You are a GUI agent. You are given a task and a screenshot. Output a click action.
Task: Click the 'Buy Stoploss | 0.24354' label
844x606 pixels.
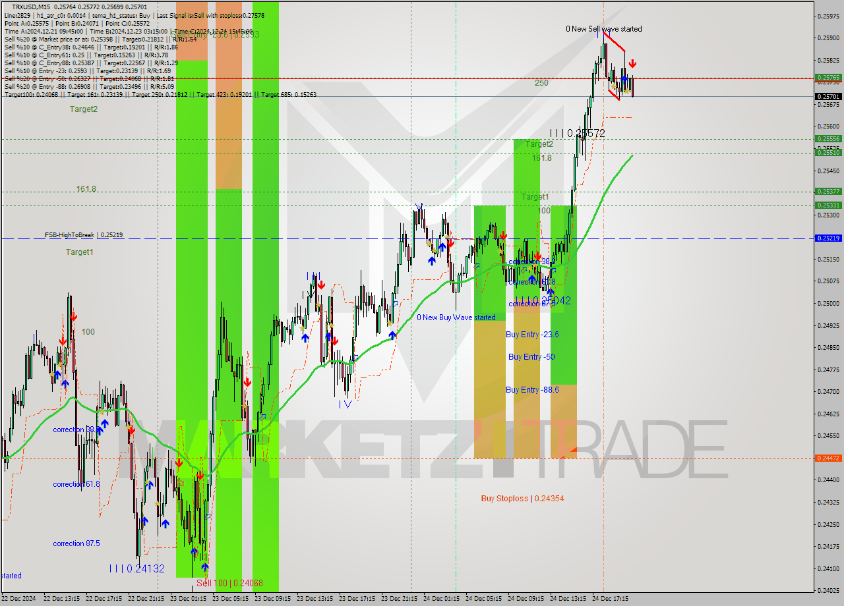[x=522, y=499]
